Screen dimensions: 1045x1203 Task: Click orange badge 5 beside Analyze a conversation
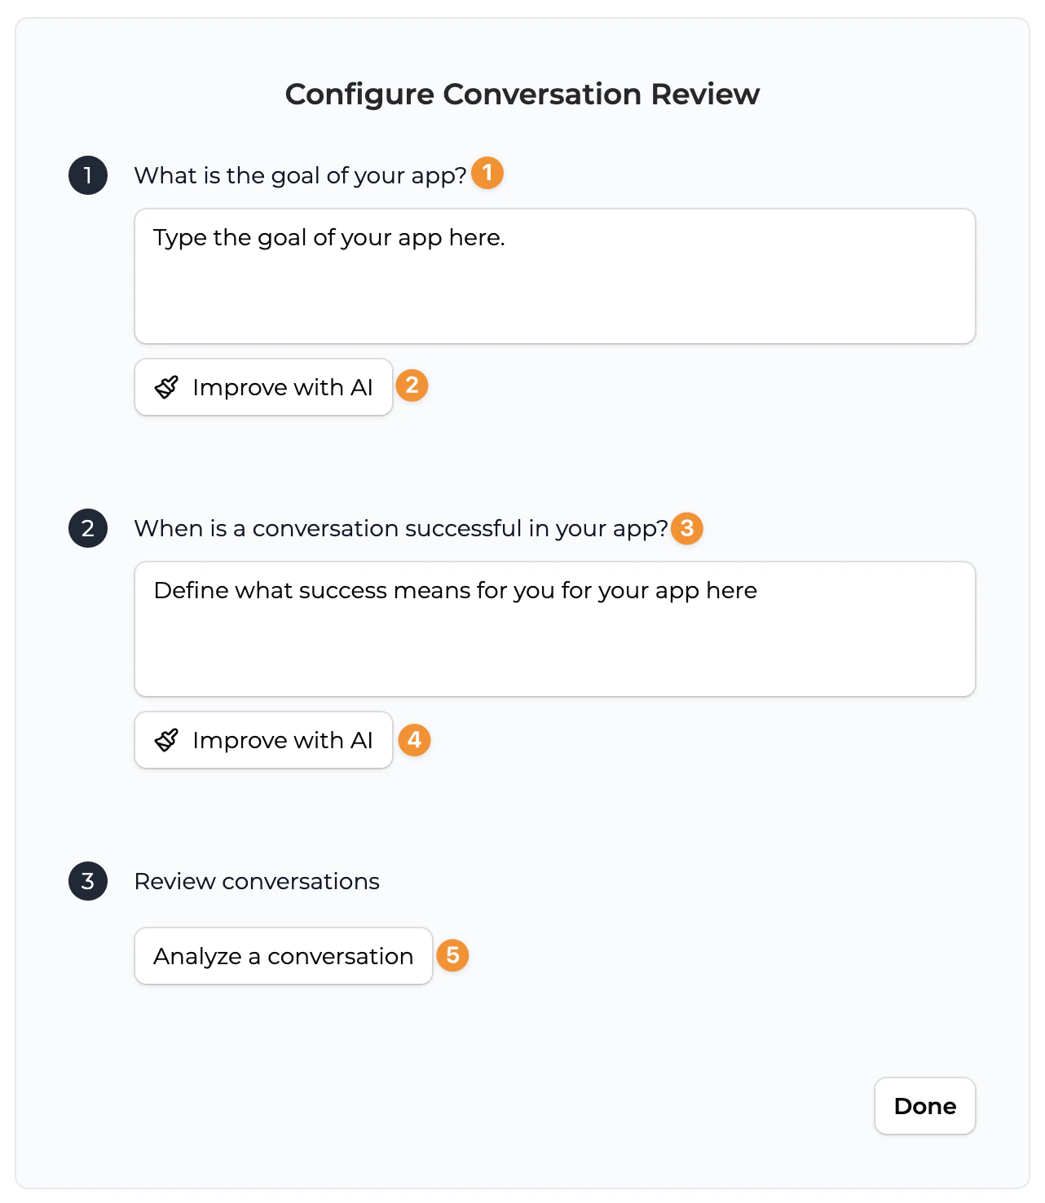point(453,955)
